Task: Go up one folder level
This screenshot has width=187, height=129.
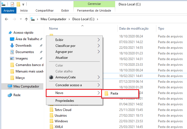Action: click(26, 19)
